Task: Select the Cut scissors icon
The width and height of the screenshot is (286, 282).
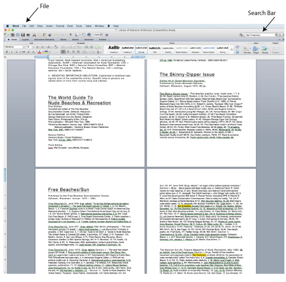Action: 34,35
